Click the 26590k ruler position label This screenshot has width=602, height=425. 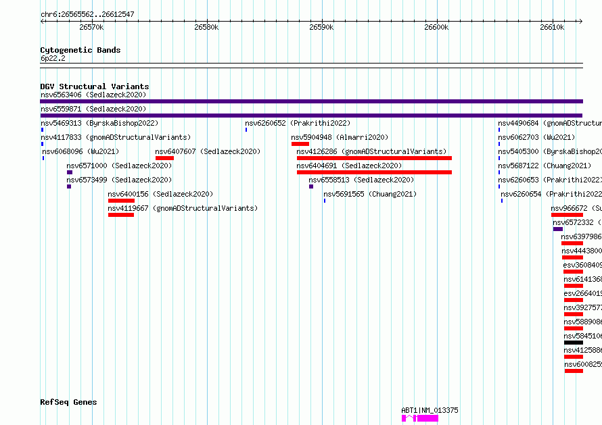pos(321,27)
